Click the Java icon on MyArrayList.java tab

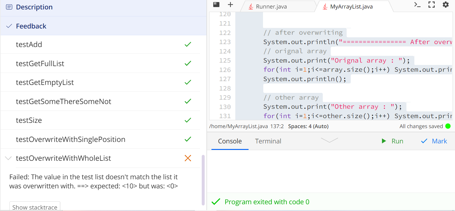click(325, 6)
